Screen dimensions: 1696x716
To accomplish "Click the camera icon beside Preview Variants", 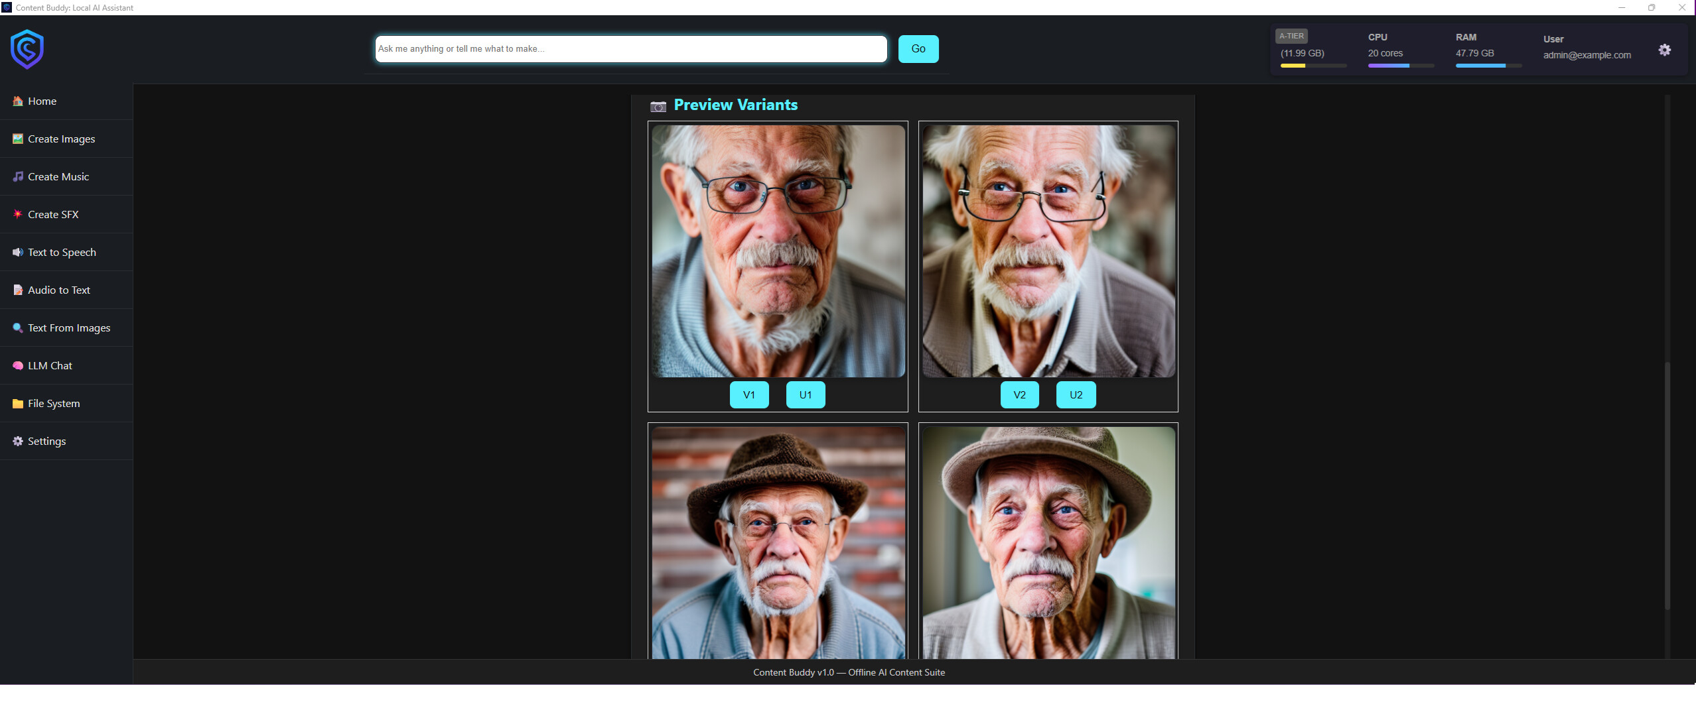I will (x=658, y=106).
